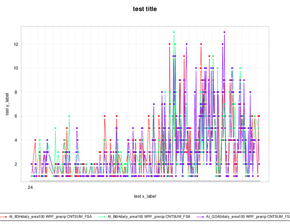
Task: Click the red AI_B3Hdaily legend marker
Action: click(5, 217)
